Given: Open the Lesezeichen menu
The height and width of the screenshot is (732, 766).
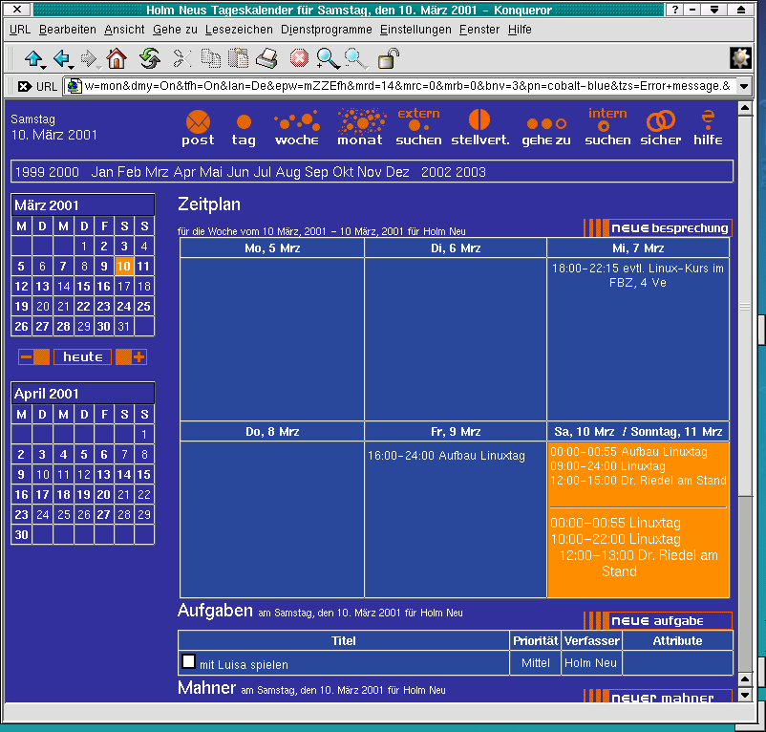Looking at the screenshot, I should coord(239,30).
